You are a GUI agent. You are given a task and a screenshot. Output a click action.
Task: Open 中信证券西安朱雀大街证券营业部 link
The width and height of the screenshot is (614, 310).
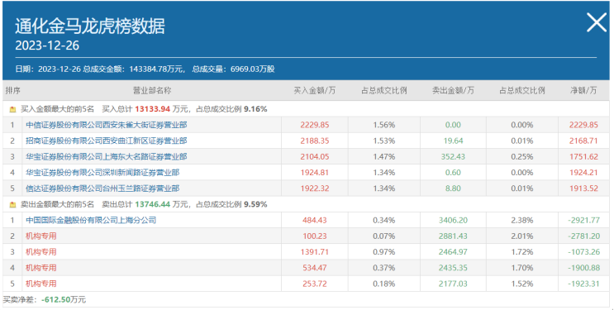(106, 125)
